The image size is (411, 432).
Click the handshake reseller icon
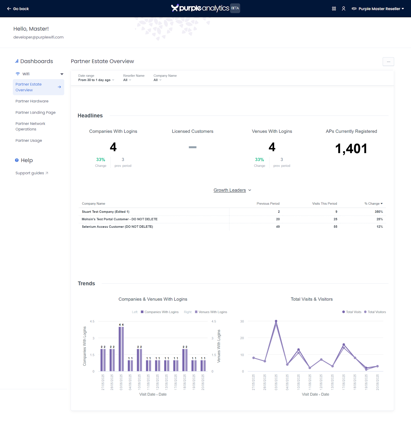(354, 9)
